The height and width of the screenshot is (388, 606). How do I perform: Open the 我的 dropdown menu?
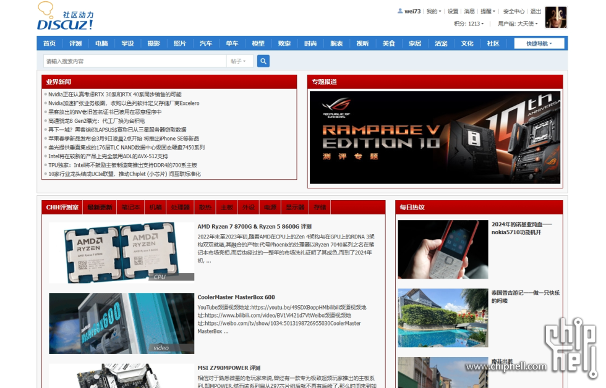[x=433, y=12]
